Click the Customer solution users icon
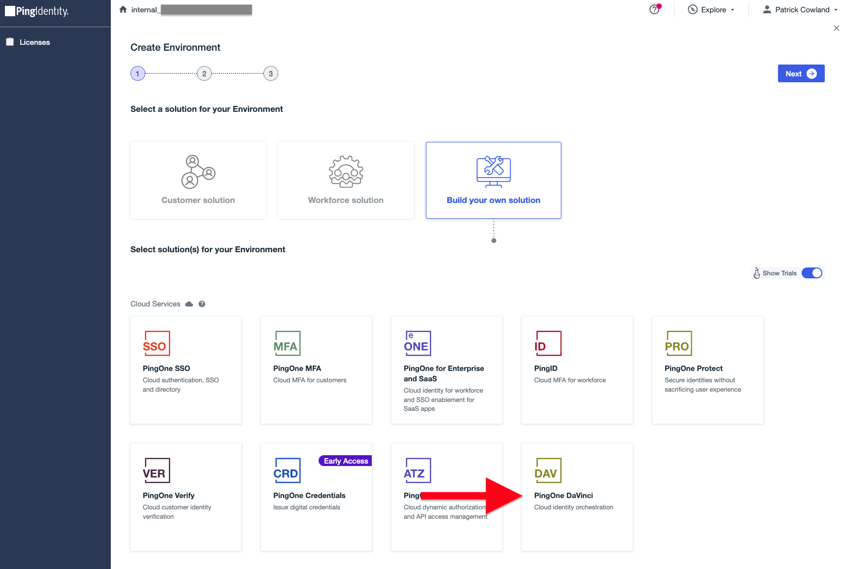Viewport: 842px width, 569px height. tap(198, 171)
